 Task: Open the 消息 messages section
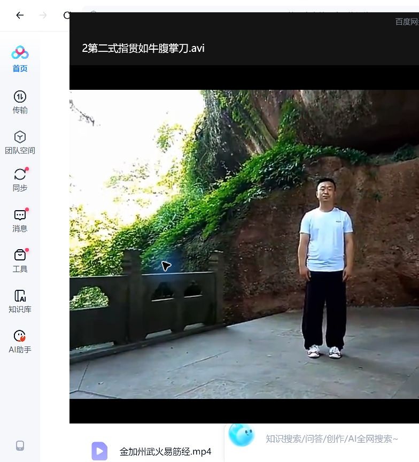tap(20, 220)
